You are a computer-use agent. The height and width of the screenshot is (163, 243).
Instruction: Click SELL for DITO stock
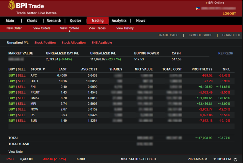(22, 81)
